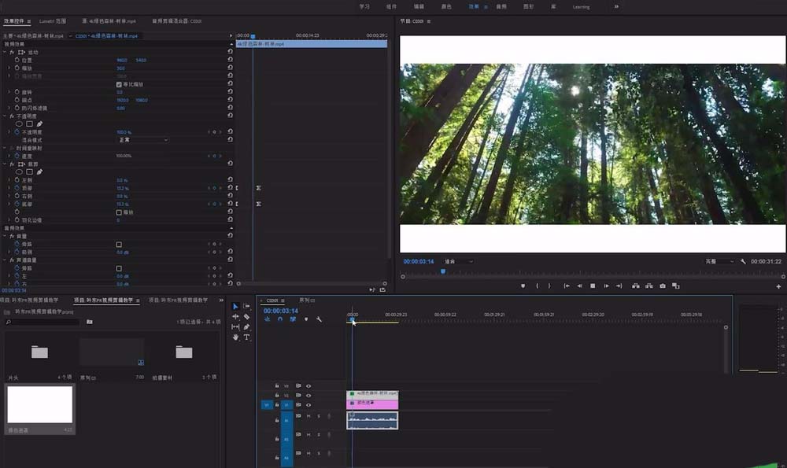Click Program Monitor playhead scrub bar

pyautogui.click(x=593, y=272)
